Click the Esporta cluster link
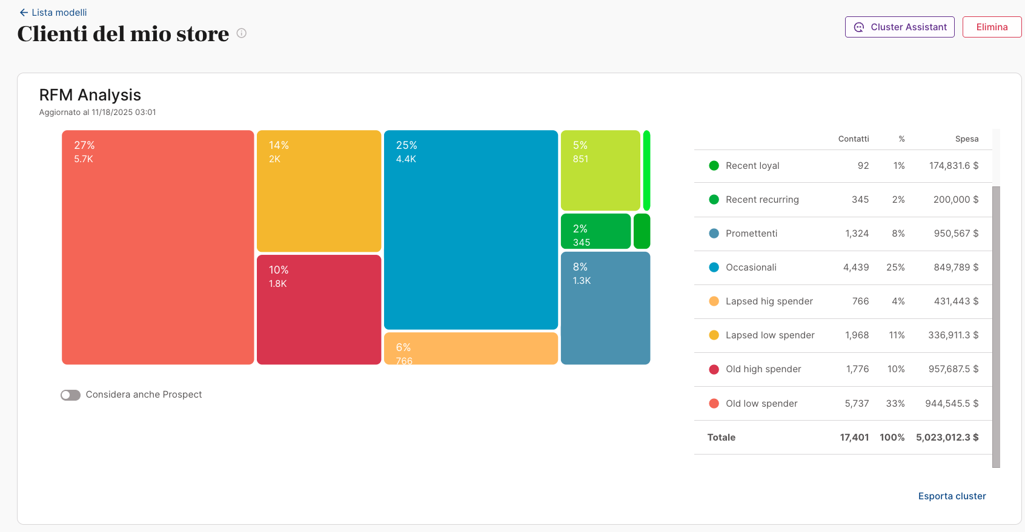Image resolution: width=1025 pixels, height=532 pixels. click(x=952, y=496)
